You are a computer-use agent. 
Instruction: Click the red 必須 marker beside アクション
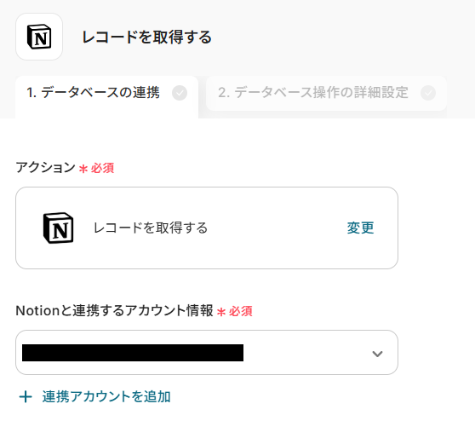(x=102, y=168)
